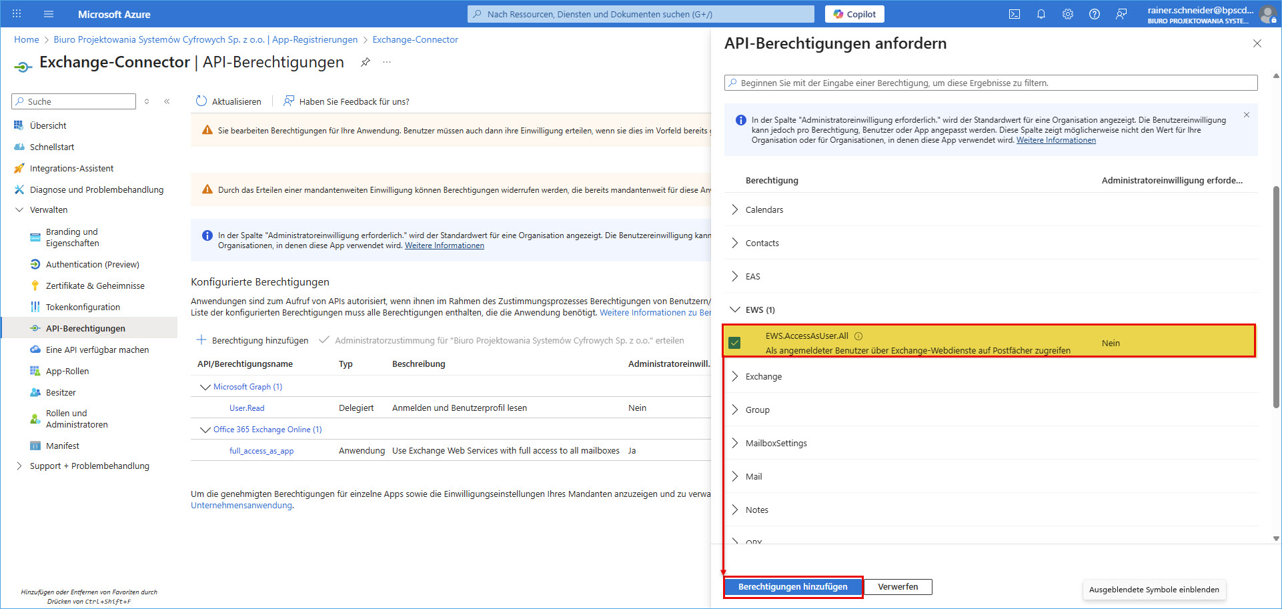This screenshot has height=609, width=1282.
Task: Expand the Notes permission group
Action: point(735,510)
